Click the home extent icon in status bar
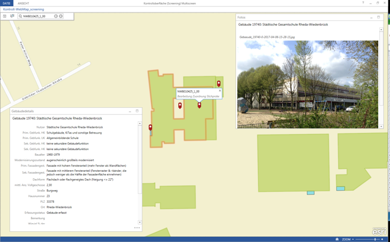 337,239
